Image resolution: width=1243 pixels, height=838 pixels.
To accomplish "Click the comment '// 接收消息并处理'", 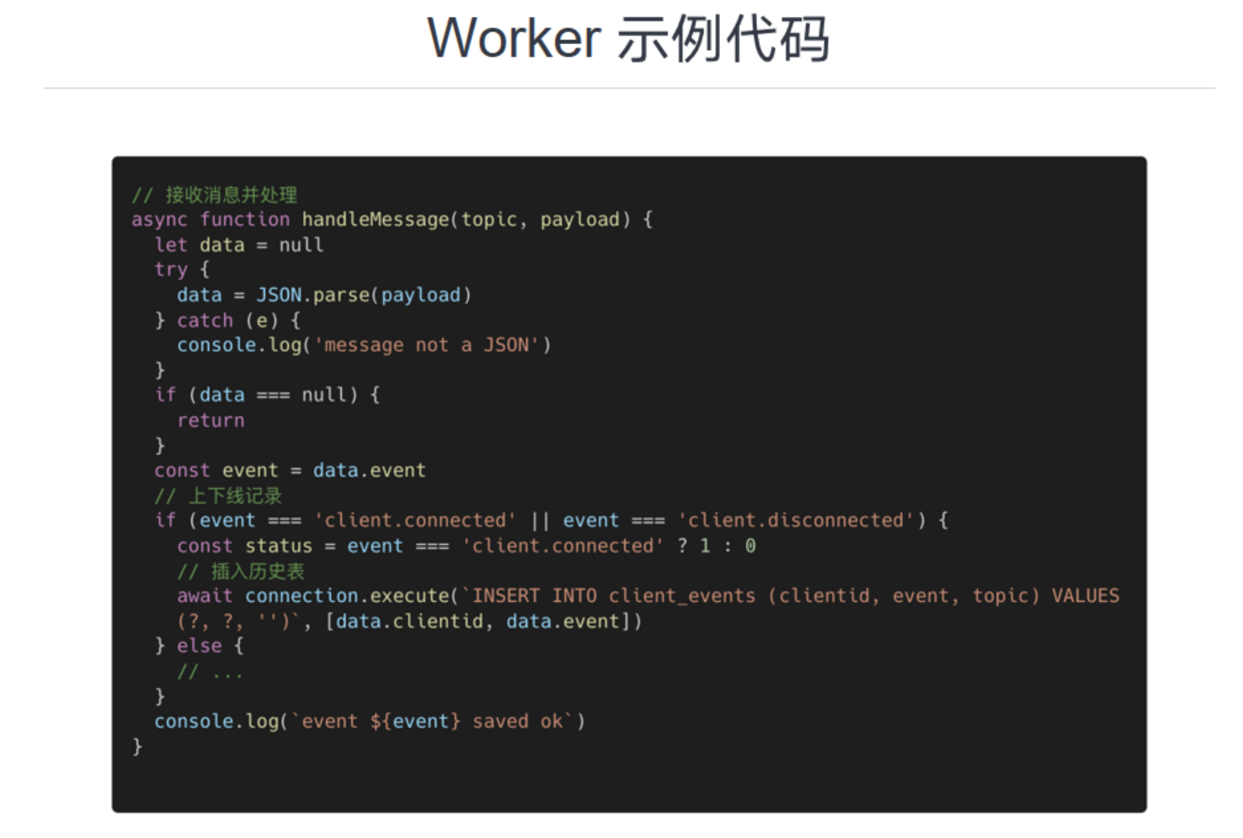I will coord(215,195).
